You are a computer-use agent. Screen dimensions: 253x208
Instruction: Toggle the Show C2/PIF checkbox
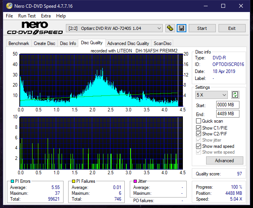click(x=198, y=134)
